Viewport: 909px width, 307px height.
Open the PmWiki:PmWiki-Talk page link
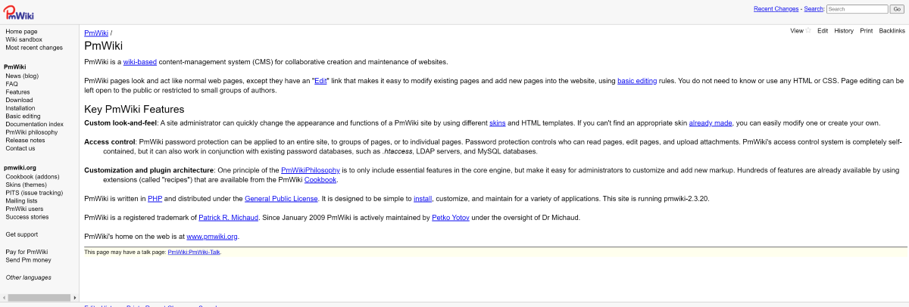point(194,252)
